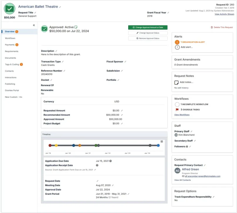Click Add notes in Request Notes

[186, 82]
